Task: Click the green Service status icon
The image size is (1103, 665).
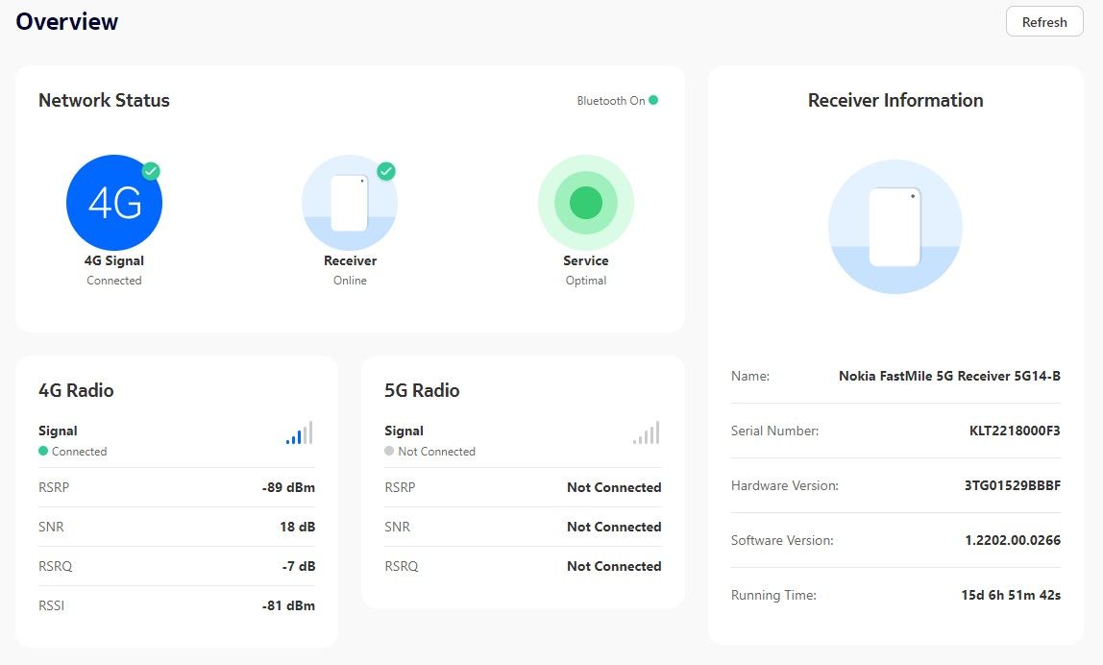Action: point(586,203)
